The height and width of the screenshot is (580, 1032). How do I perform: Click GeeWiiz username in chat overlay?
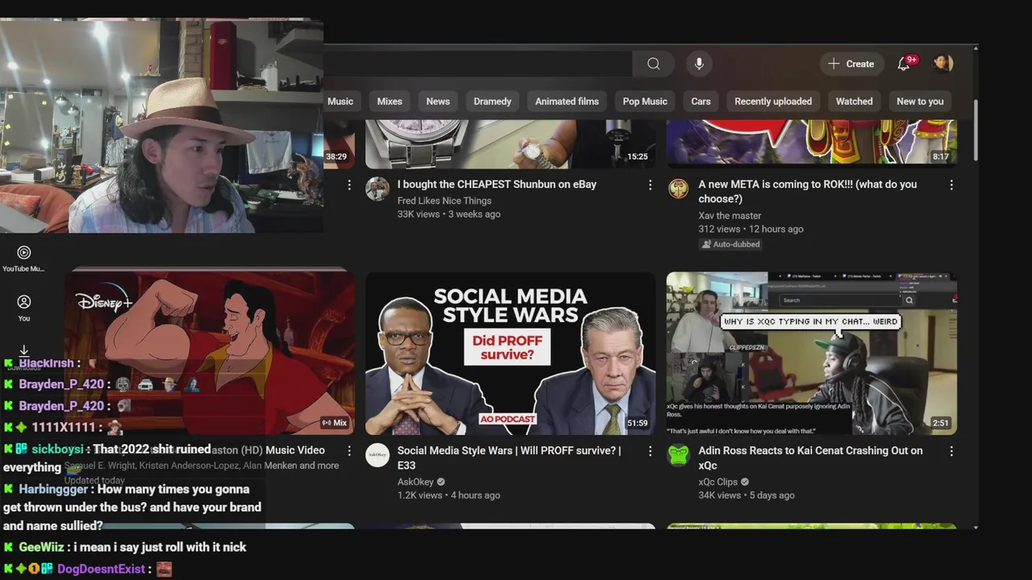41,547
